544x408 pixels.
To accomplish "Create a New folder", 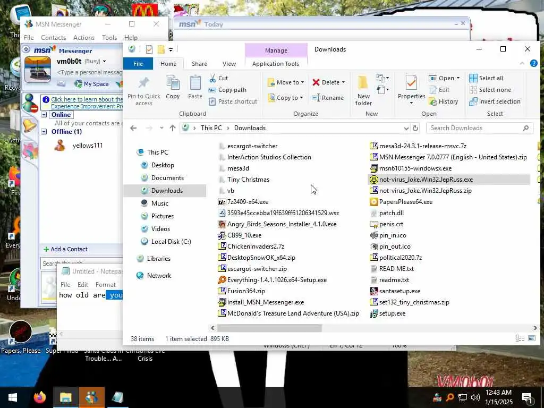I will click(x=363, y=90).
